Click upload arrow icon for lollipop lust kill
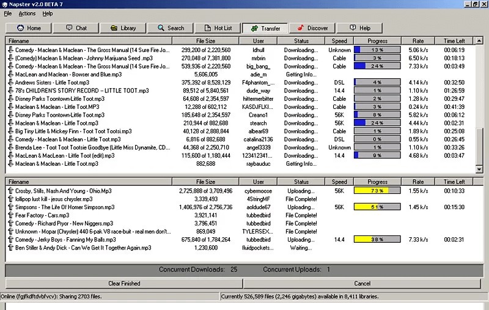 10,199
